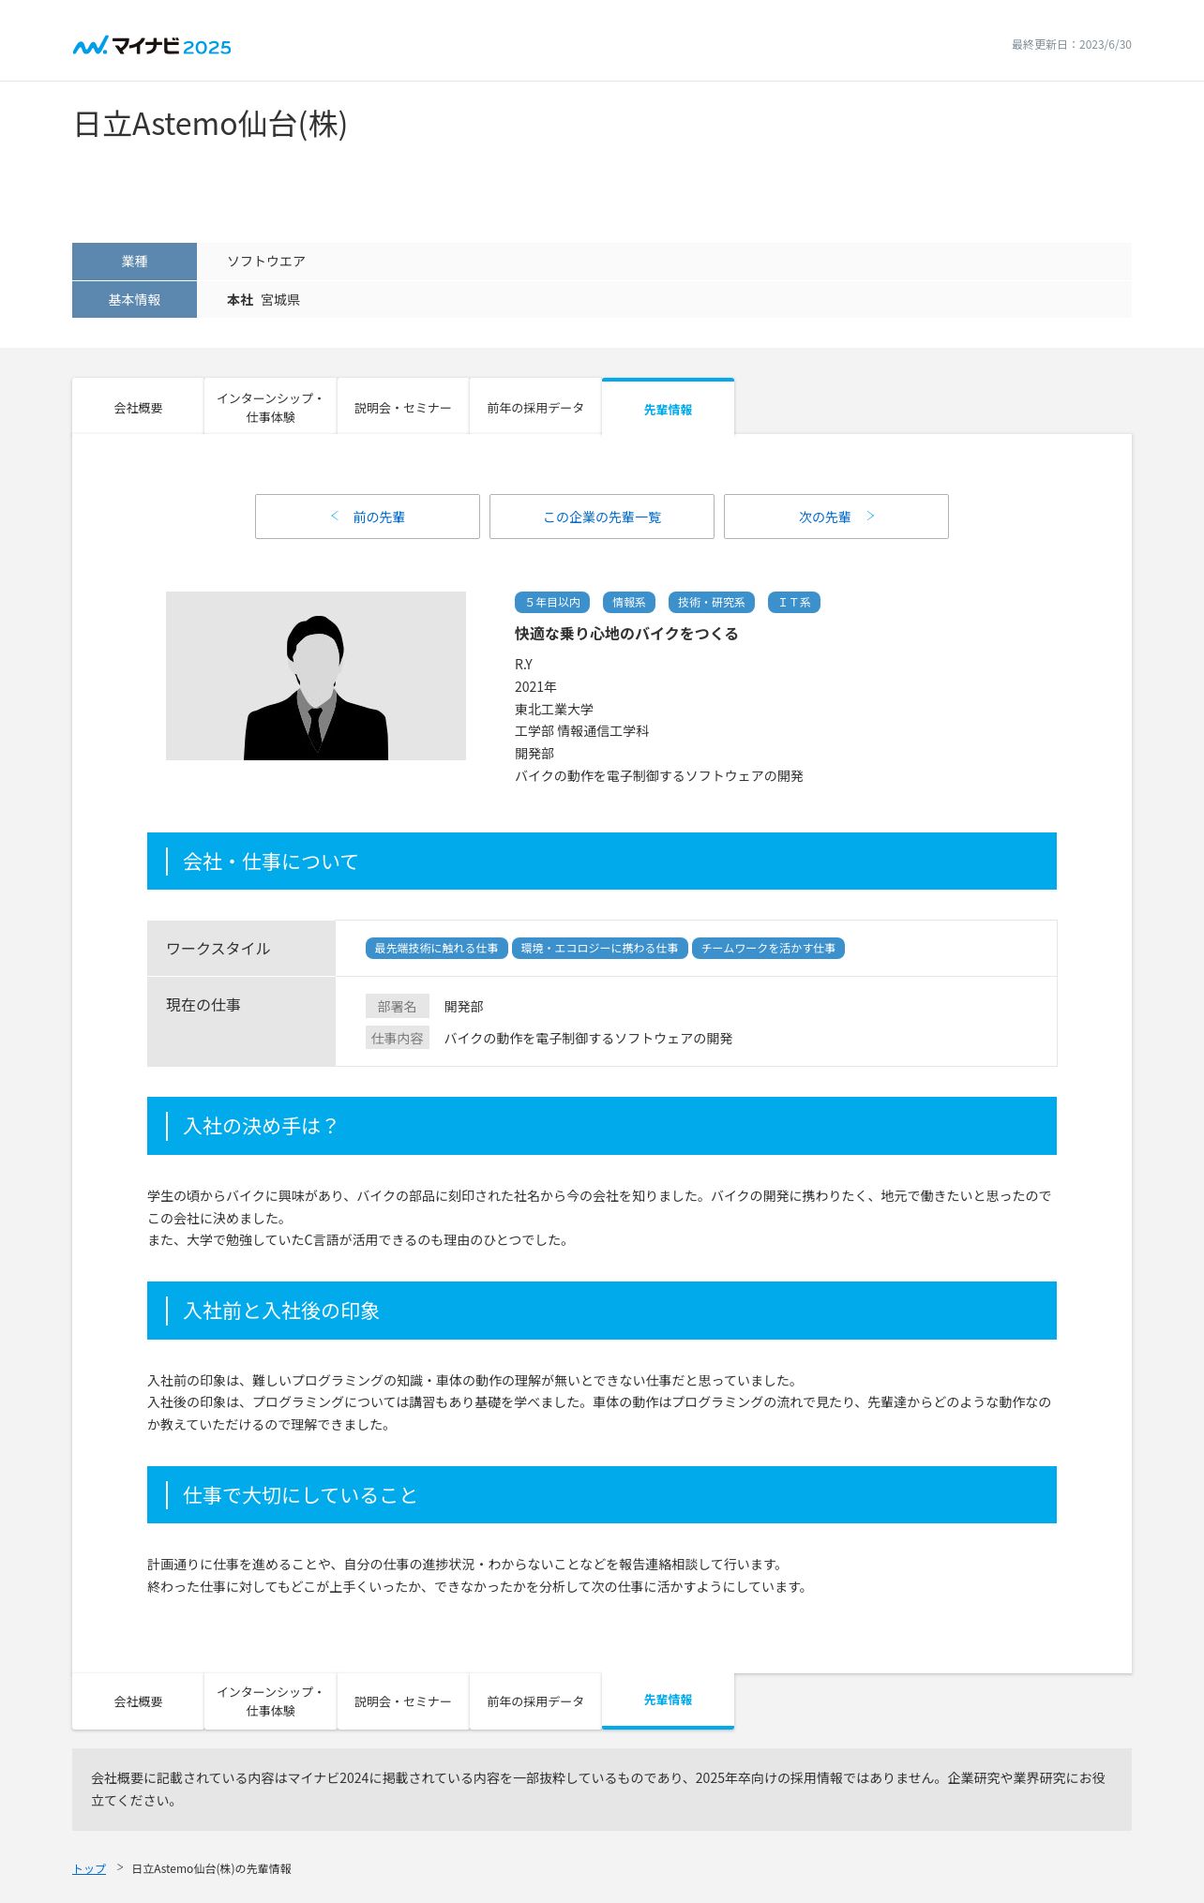The height and width of the screenshot is (1903, 1204).
Task: Click the 会社・仕事について section header
Action: pos(602,862)
